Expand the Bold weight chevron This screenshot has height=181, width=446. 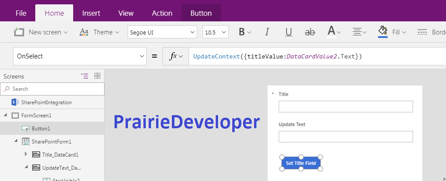(249, 33)
